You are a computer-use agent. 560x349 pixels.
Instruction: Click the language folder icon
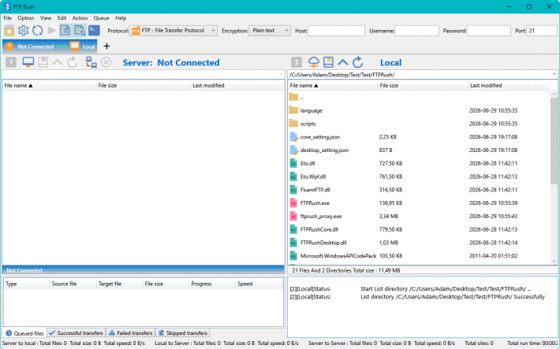[x=293, y=110]
